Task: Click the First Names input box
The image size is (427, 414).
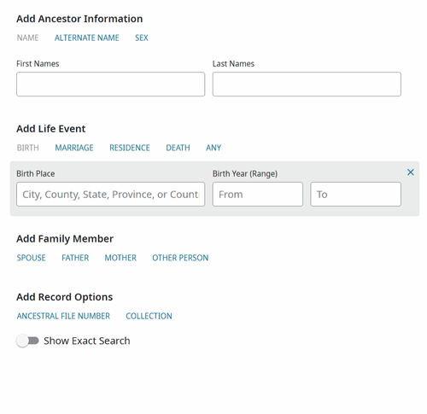Action: (110, 84)
